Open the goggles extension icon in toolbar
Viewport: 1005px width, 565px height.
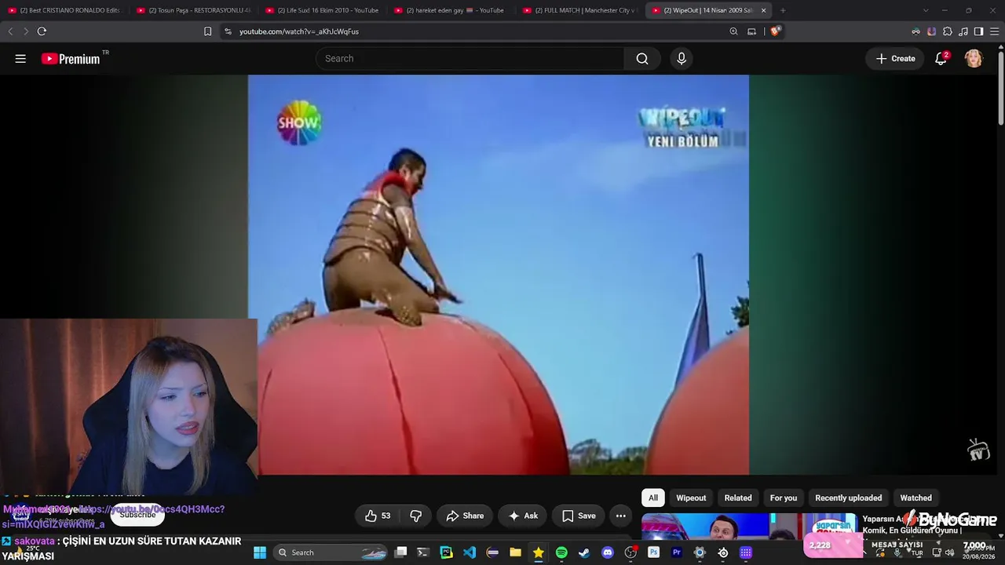click(915, 31)
